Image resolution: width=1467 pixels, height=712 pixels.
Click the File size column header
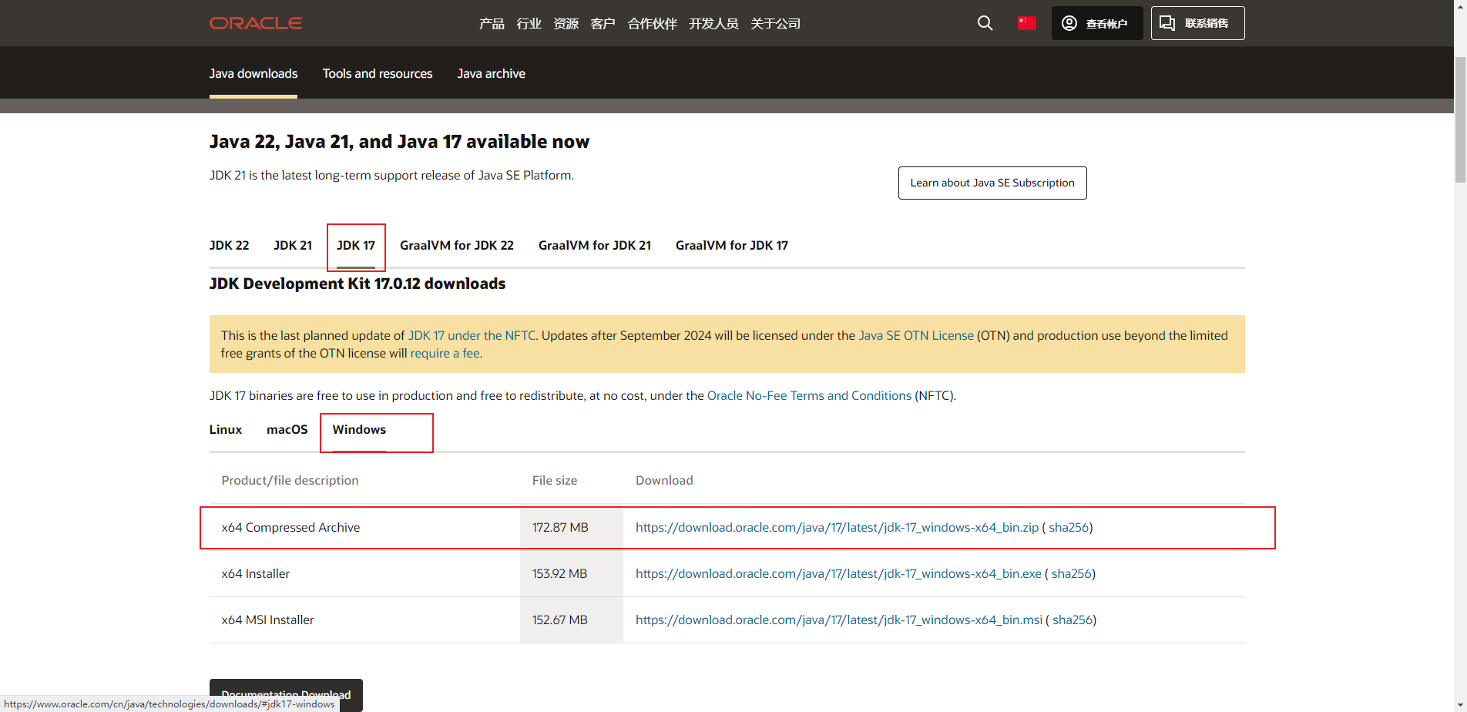point(555,481)
